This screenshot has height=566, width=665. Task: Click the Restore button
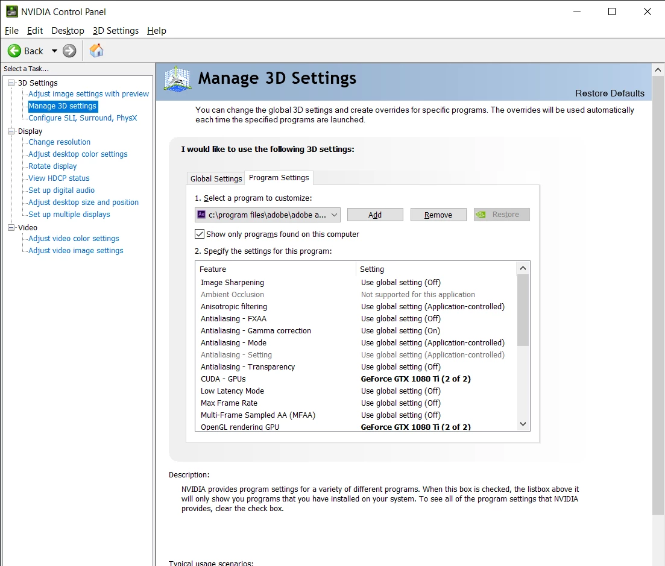click(x=502, y=215)
